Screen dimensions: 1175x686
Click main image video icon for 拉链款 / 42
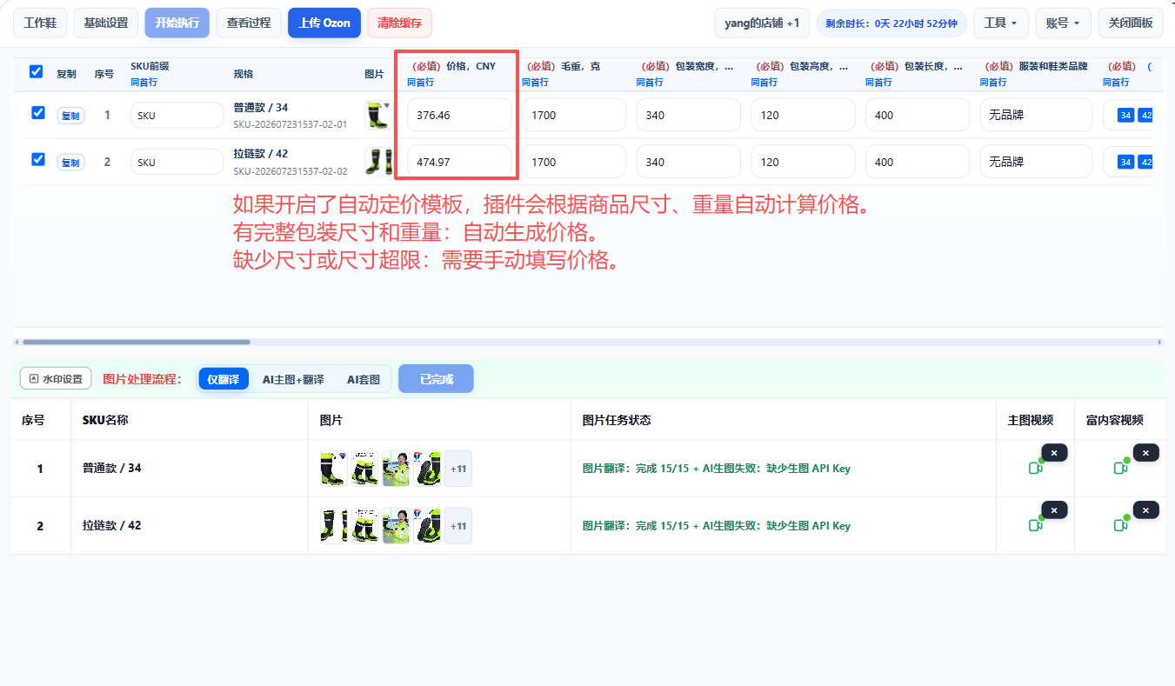(x=1035, y=525)
